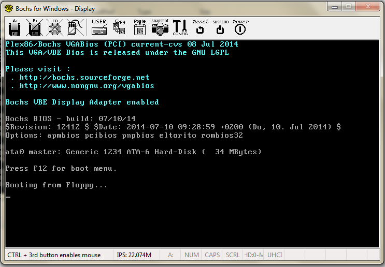Image resolution: width=385 pixels, height=267 pixels.
Task: Click the 'Plex86/Bochs VGABios' first line
Action: click(x=122, y=44)
